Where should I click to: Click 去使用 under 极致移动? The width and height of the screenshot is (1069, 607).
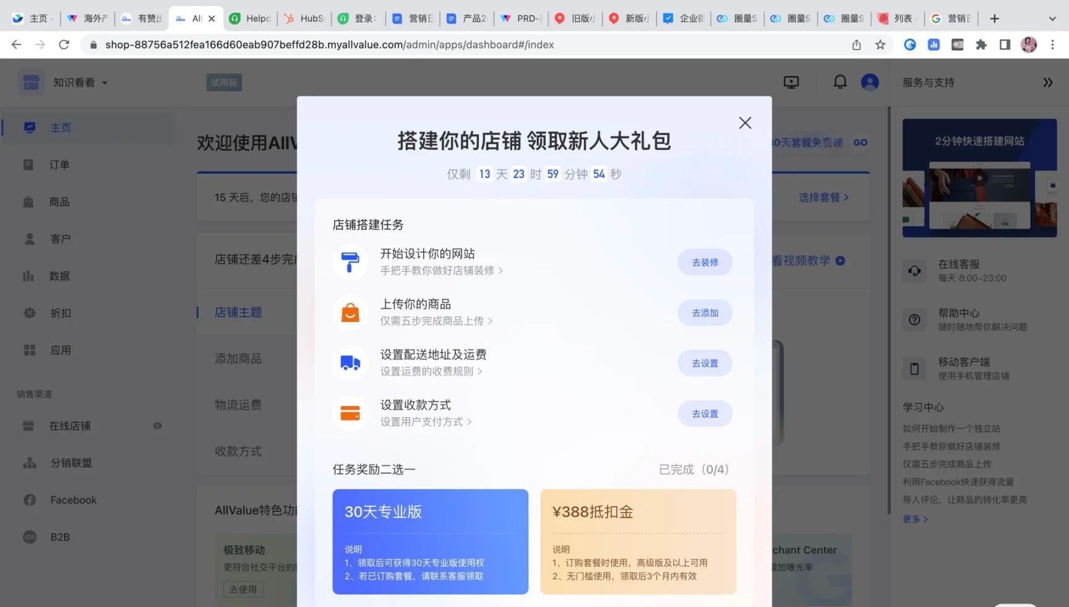pos(243,589)
